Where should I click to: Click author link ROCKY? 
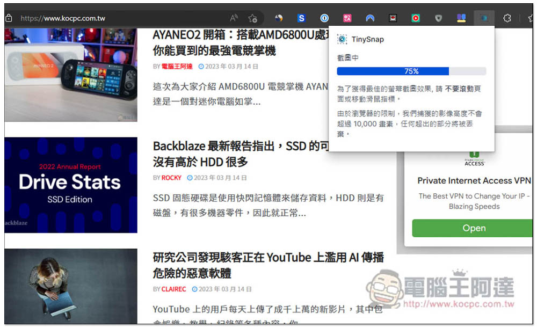(x=171, y=178)
